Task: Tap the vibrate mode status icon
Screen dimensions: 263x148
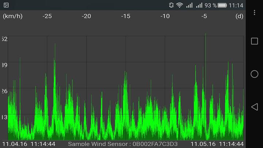Action: [x=171, y=5]
